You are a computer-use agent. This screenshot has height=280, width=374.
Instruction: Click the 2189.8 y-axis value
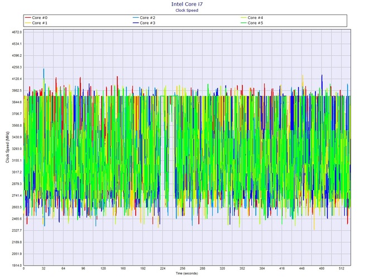click(17, 242)
